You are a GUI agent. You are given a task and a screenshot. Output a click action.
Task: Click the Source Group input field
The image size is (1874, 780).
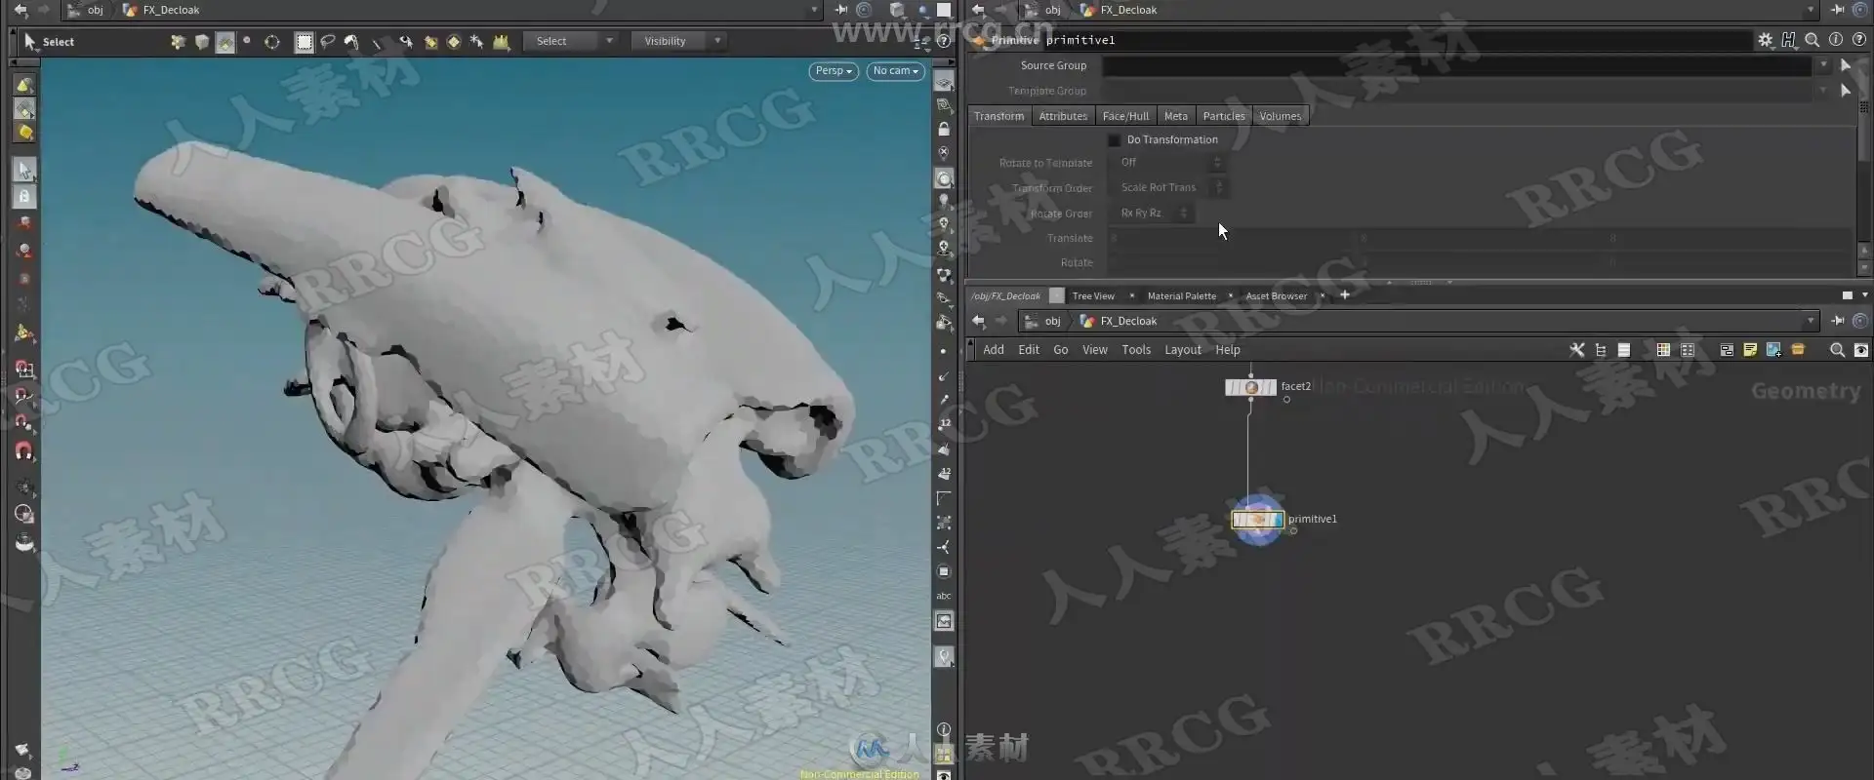click(x=1457, y=65)
